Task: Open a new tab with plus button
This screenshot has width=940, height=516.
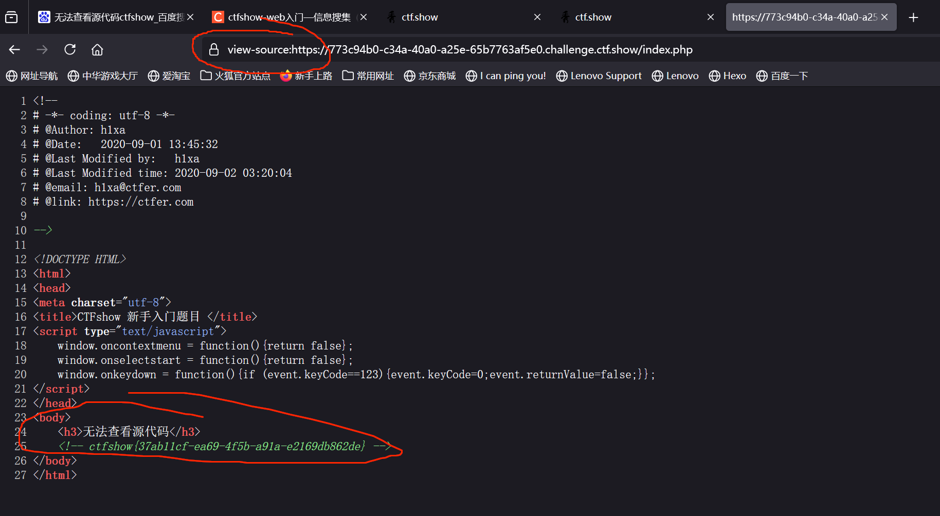Action: [913, 17]
